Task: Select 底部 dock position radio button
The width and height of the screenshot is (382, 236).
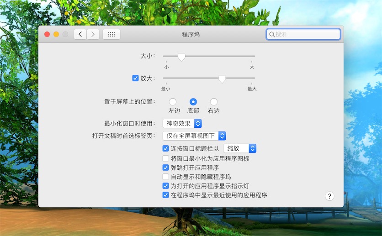Action: click(193, 102)
